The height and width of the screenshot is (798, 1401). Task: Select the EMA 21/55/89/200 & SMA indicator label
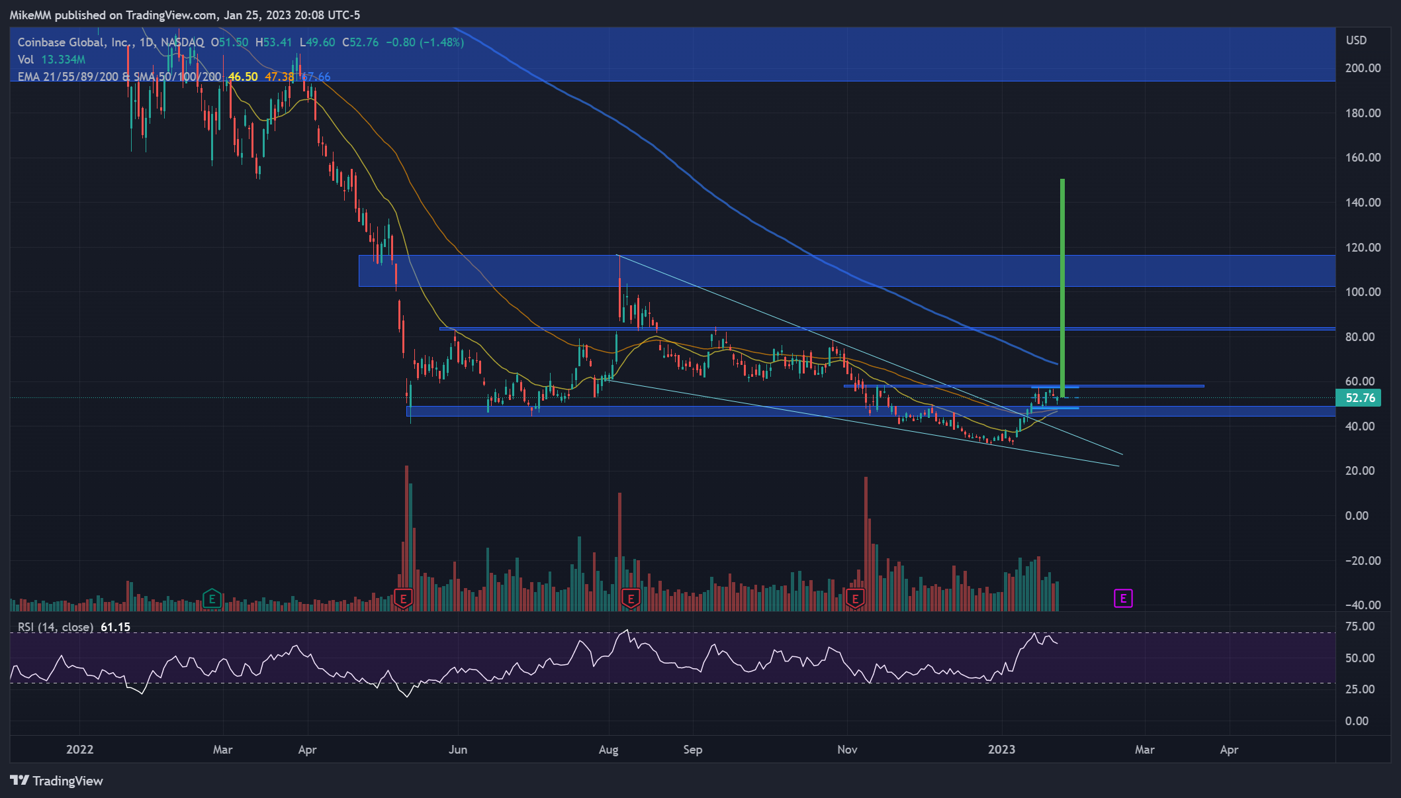coord(120,77)
